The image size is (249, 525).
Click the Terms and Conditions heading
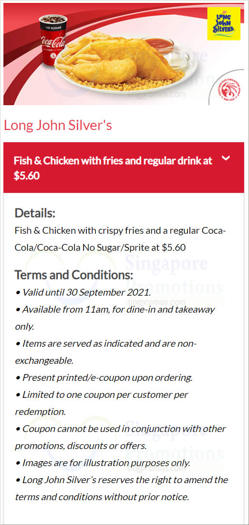(x=74, y=275)
